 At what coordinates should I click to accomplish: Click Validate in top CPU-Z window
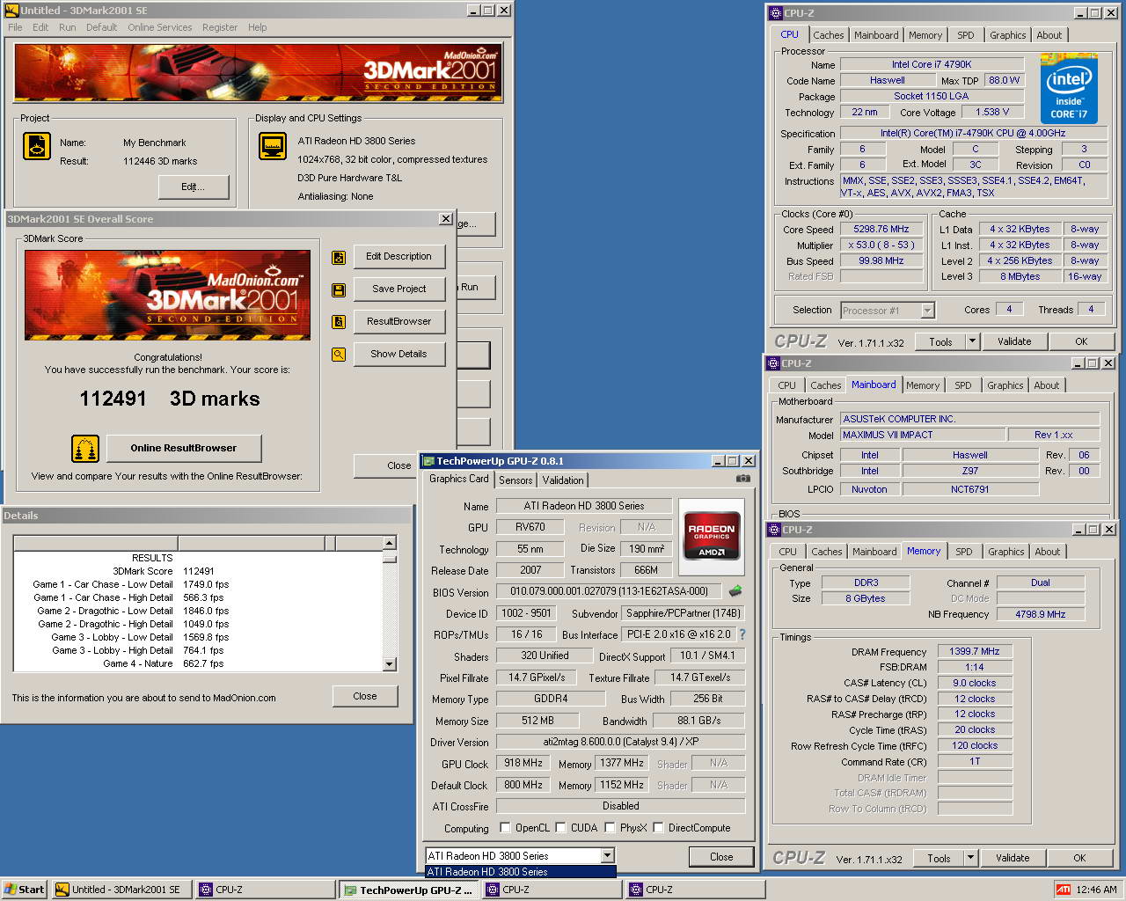(x=1014, y=341)
